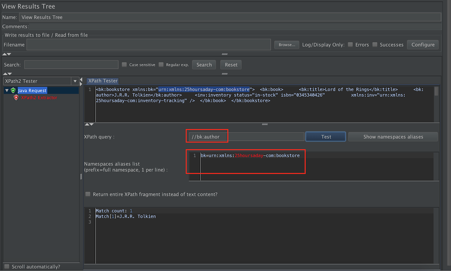Click the red failure shield on XPath2 Extractor
Screen dimensions: 451x271
16,98
